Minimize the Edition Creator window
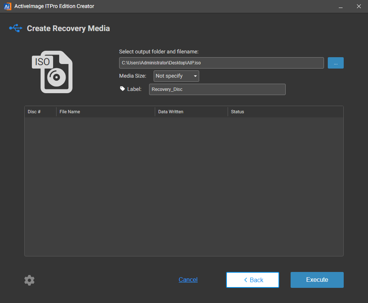Viewport: 368px width, 303px height. point(341,6)
